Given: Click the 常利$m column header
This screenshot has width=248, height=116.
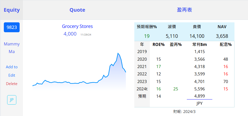Looking at the screenshot, I should point(200,45).
